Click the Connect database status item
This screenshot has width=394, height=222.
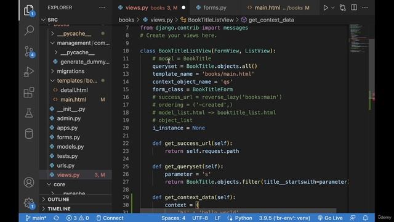[x=110, y=218]
